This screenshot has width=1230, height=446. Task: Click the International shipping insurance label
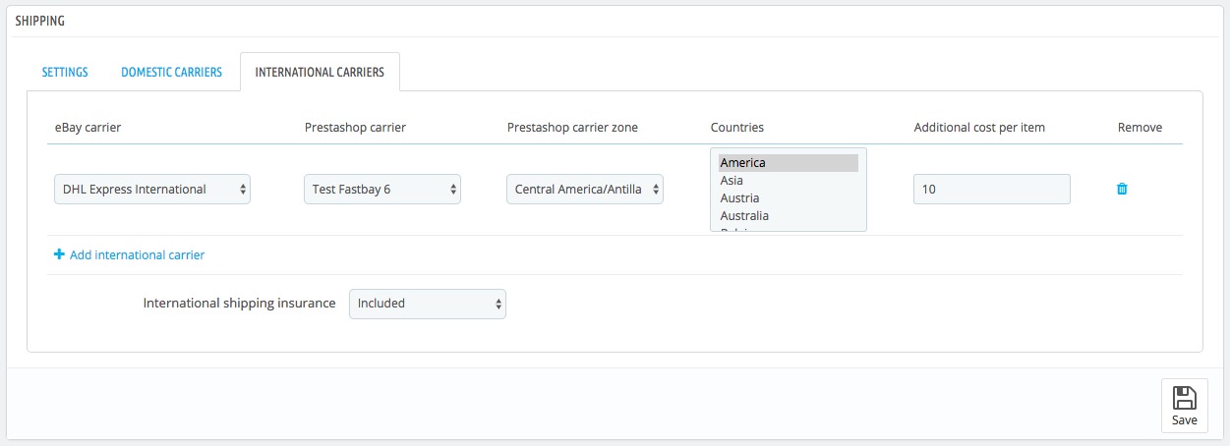point(240,304)
